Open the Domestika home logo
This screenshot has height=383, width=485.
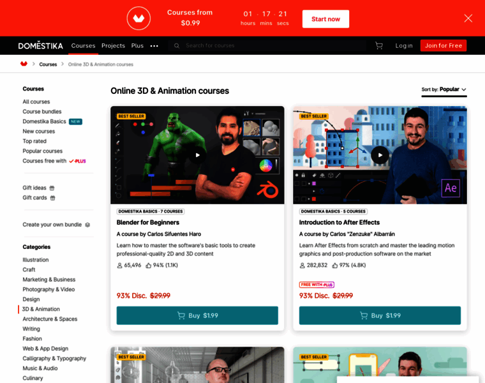(40, 46)
